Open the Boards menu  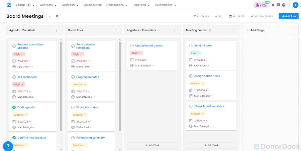click(25, 5)
